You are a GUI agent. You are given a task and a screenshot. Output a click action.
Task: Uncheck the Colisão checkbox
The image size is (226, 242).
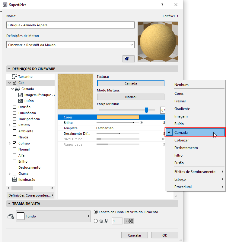pyautogui.click(x=14, y=143)
